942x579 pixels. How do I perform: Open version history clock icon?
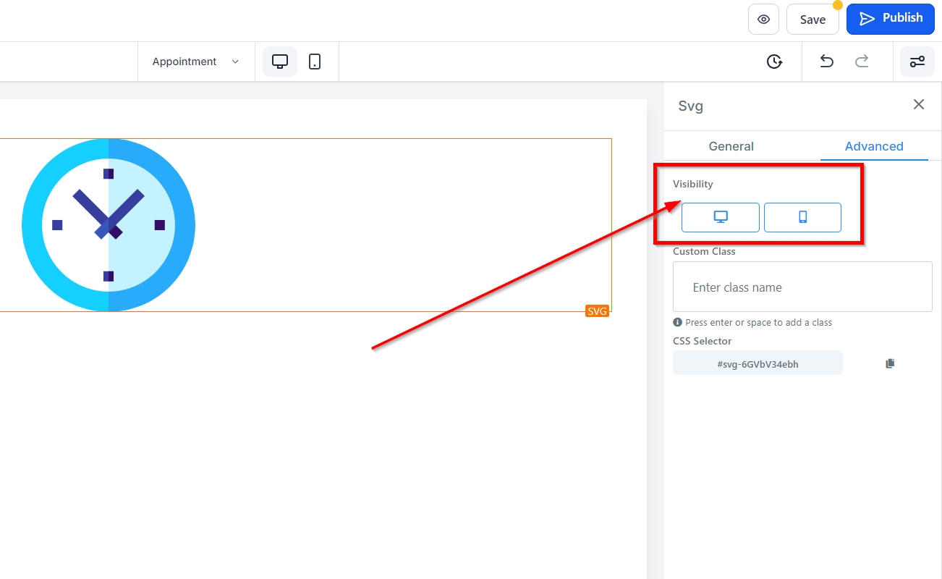(774, 62)
